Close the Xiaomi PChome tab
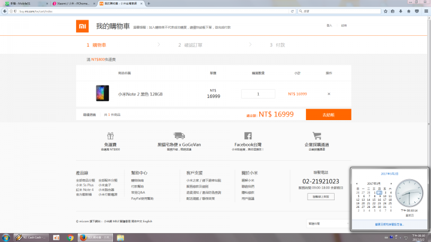 click(x=95, y=4)
